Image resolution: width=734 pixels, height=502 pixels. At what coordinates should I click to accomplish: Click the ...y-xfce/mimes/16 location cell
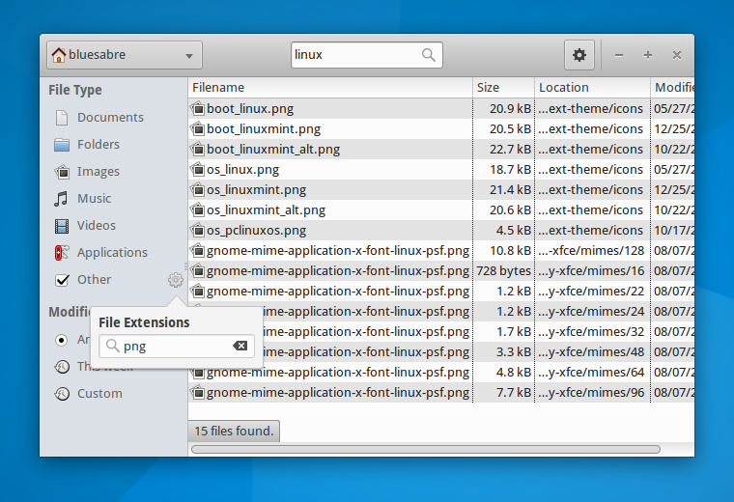[591, 271]
